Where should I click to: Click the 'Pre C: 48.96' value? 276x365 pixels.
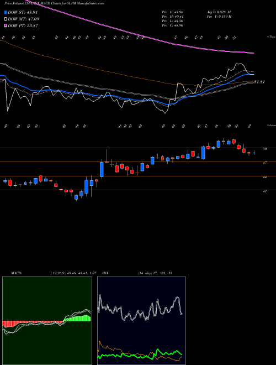[x=173, y=25]
